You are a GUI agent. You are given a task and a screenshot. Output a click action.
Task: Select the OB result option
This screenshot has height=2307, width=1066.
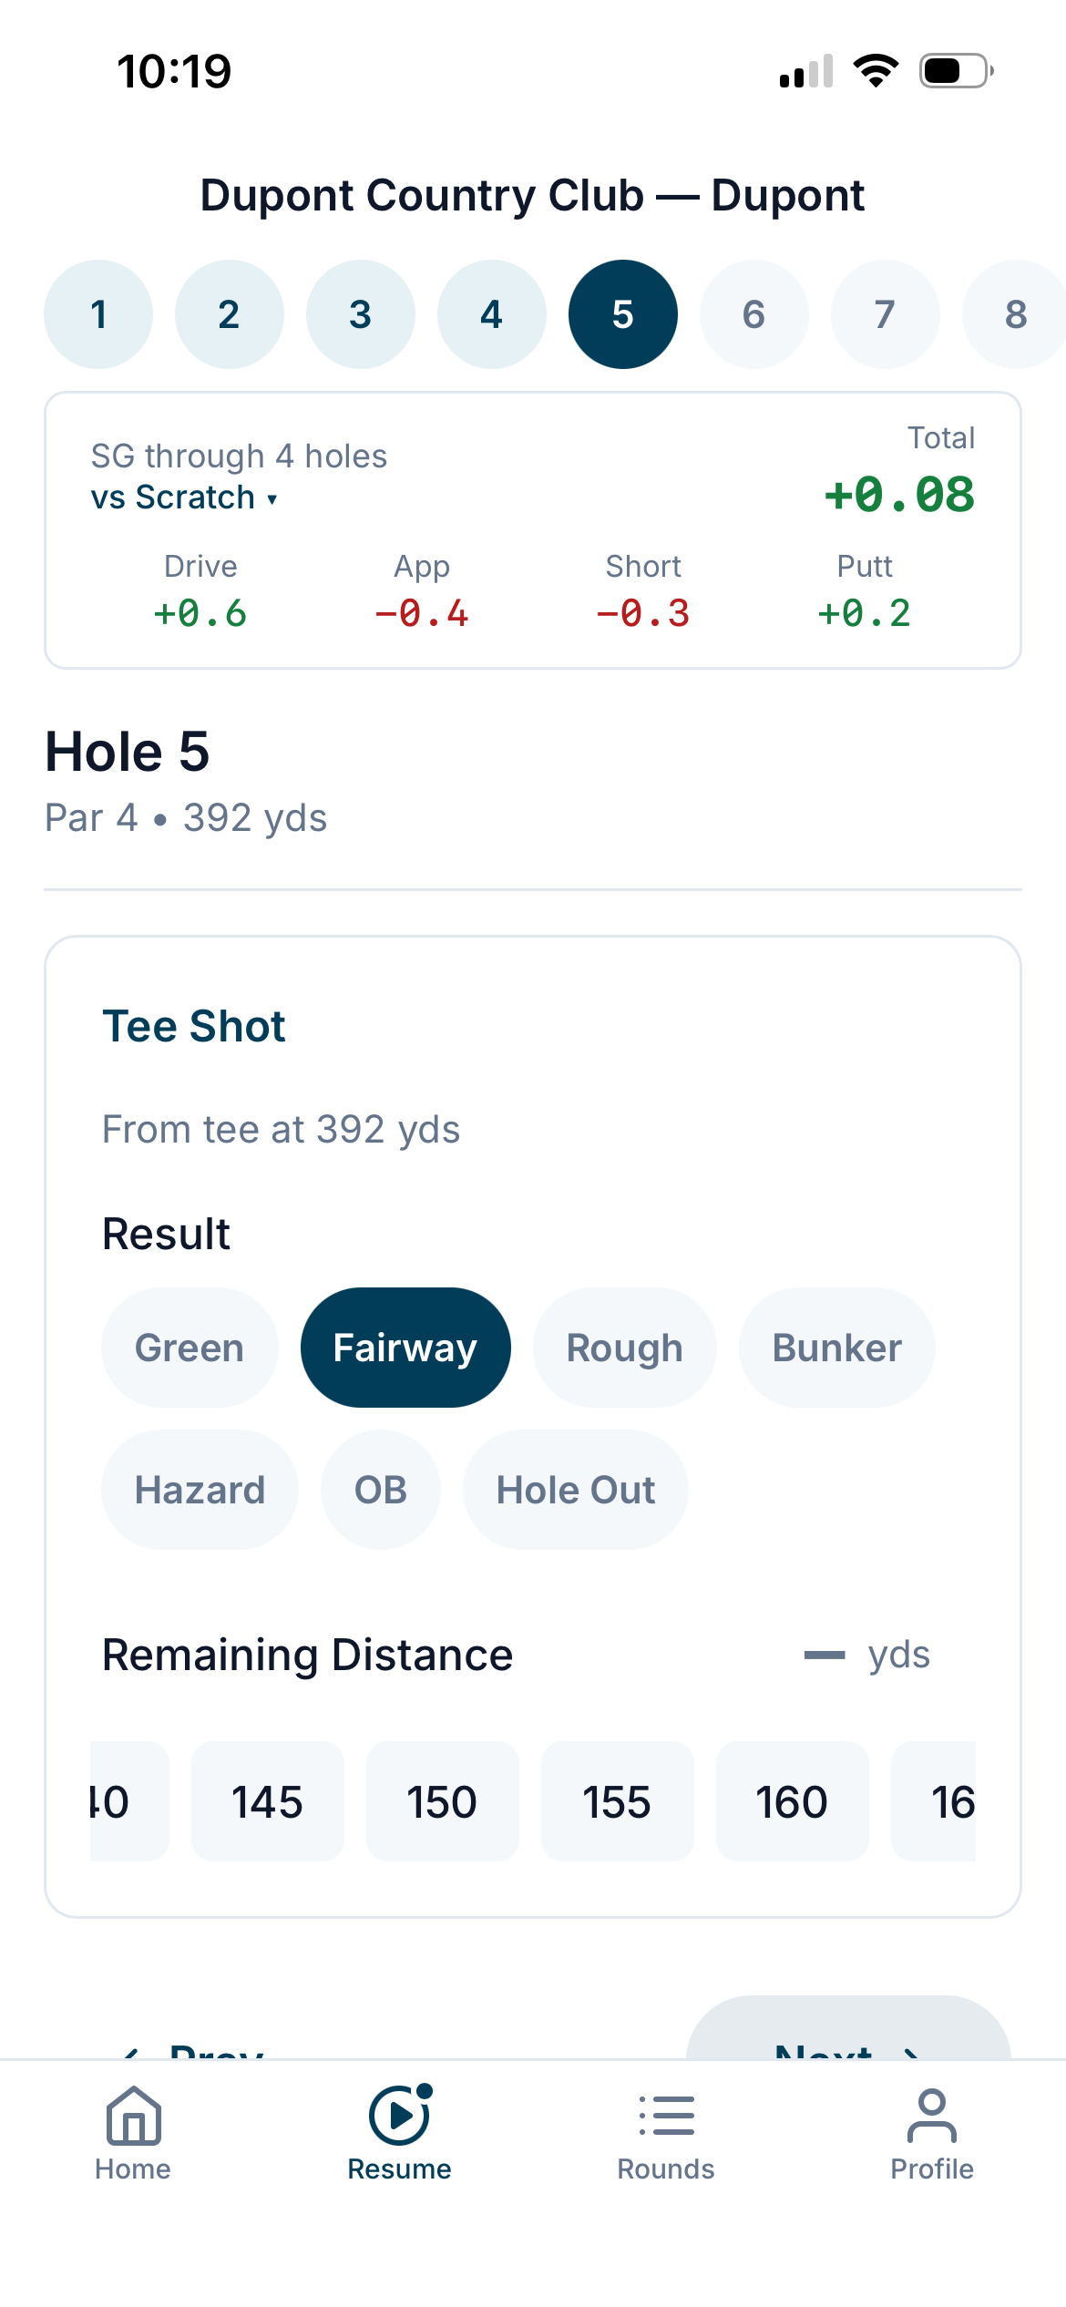pos(380,1489)
